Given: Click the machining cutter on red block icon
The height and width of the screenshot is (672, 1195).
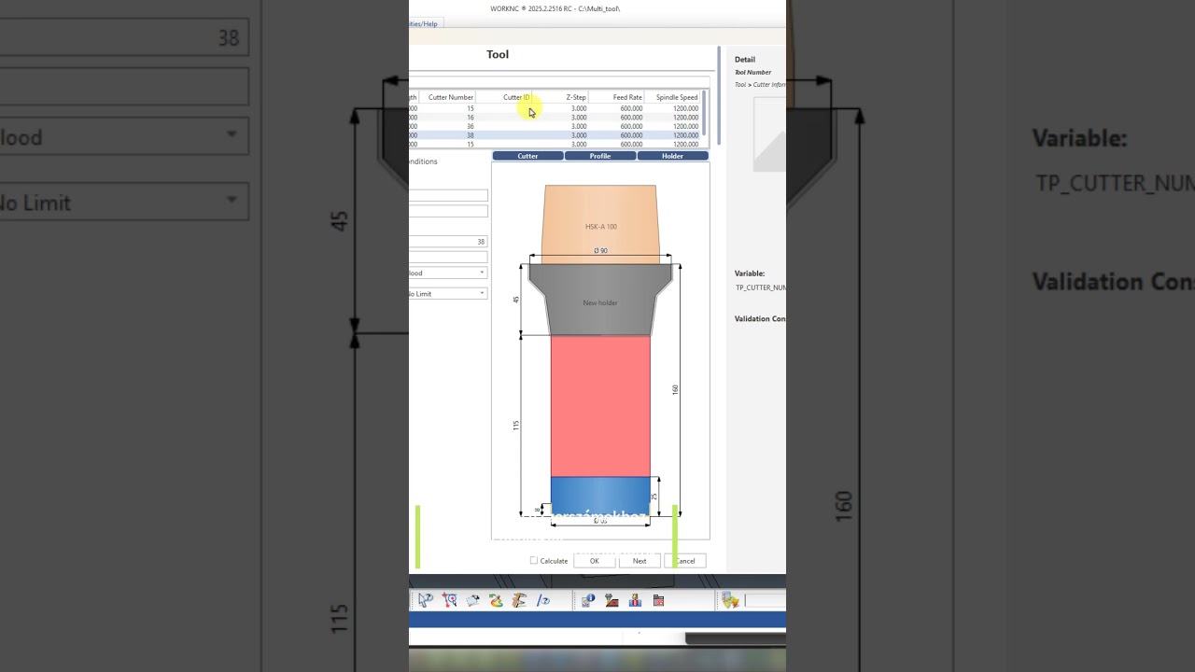Looking at the screenshot, I should coord(612,600).
